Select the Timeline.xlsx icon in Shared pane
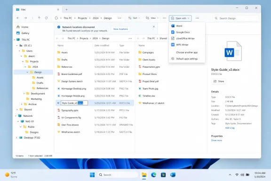 140,96
